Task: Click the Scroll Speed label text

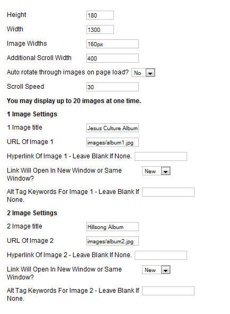Action: 25,87
